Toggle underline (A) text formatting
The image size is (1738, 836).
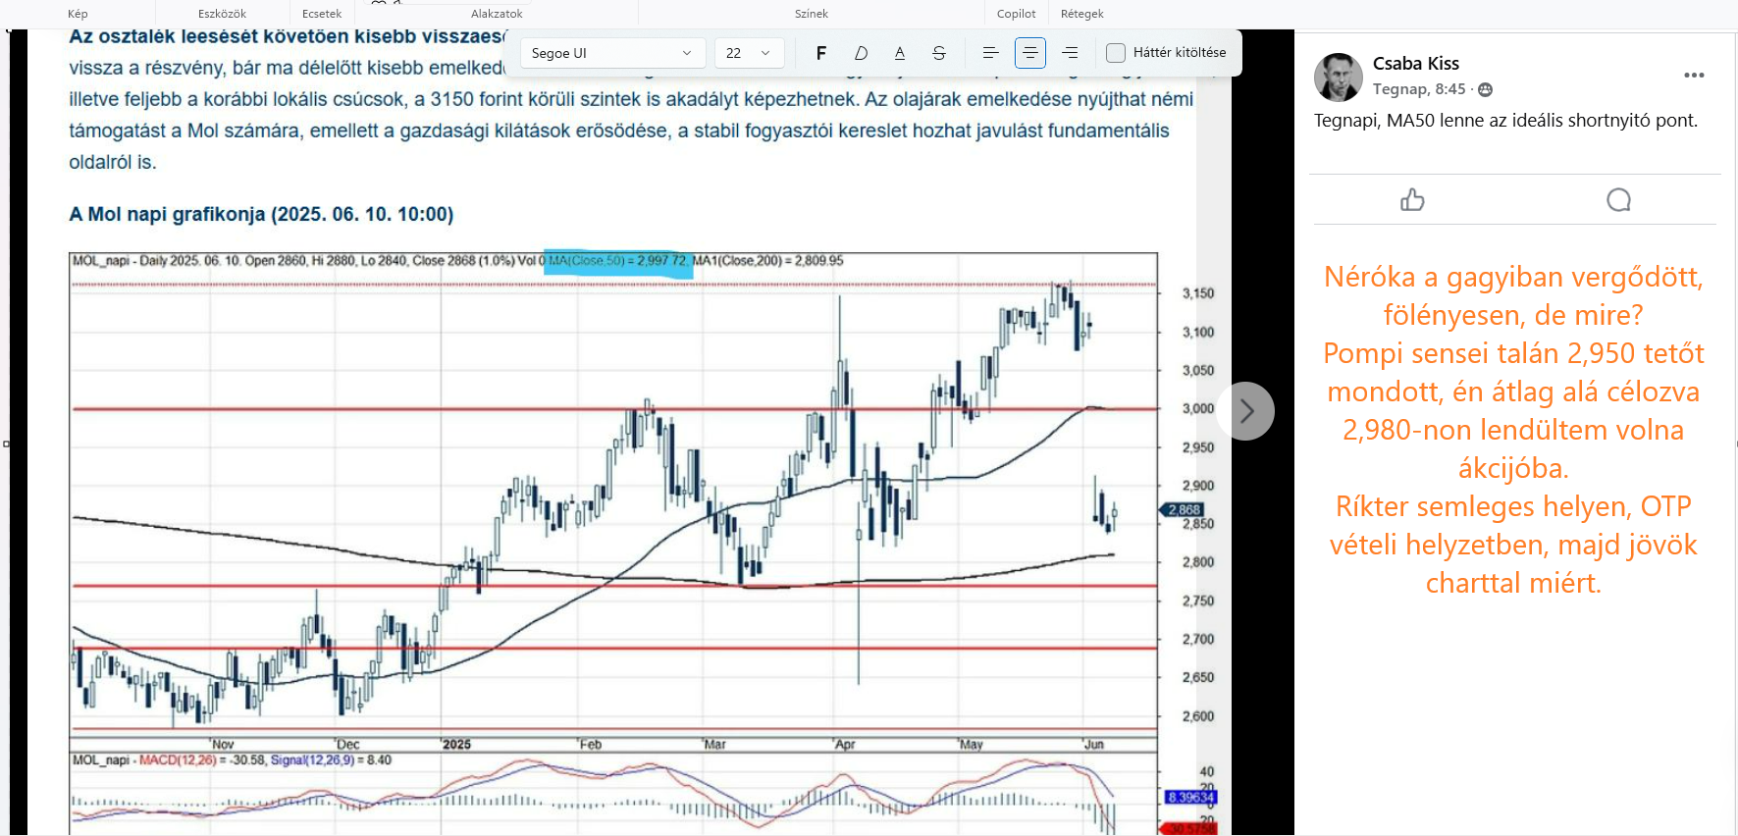coord(900,53)
